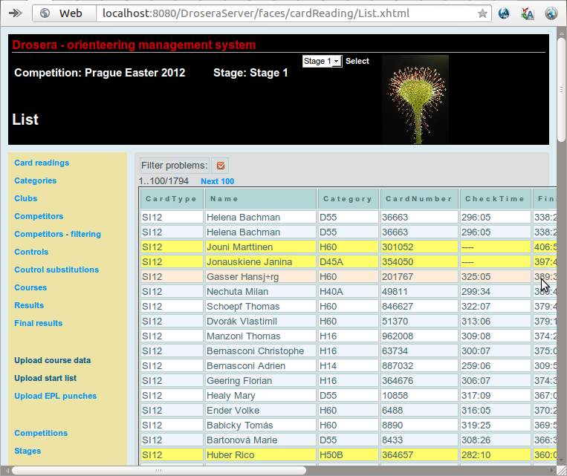Open Stages link in sidebar
The height and width of the screenshot is (476, 567).
click(27, 451)
